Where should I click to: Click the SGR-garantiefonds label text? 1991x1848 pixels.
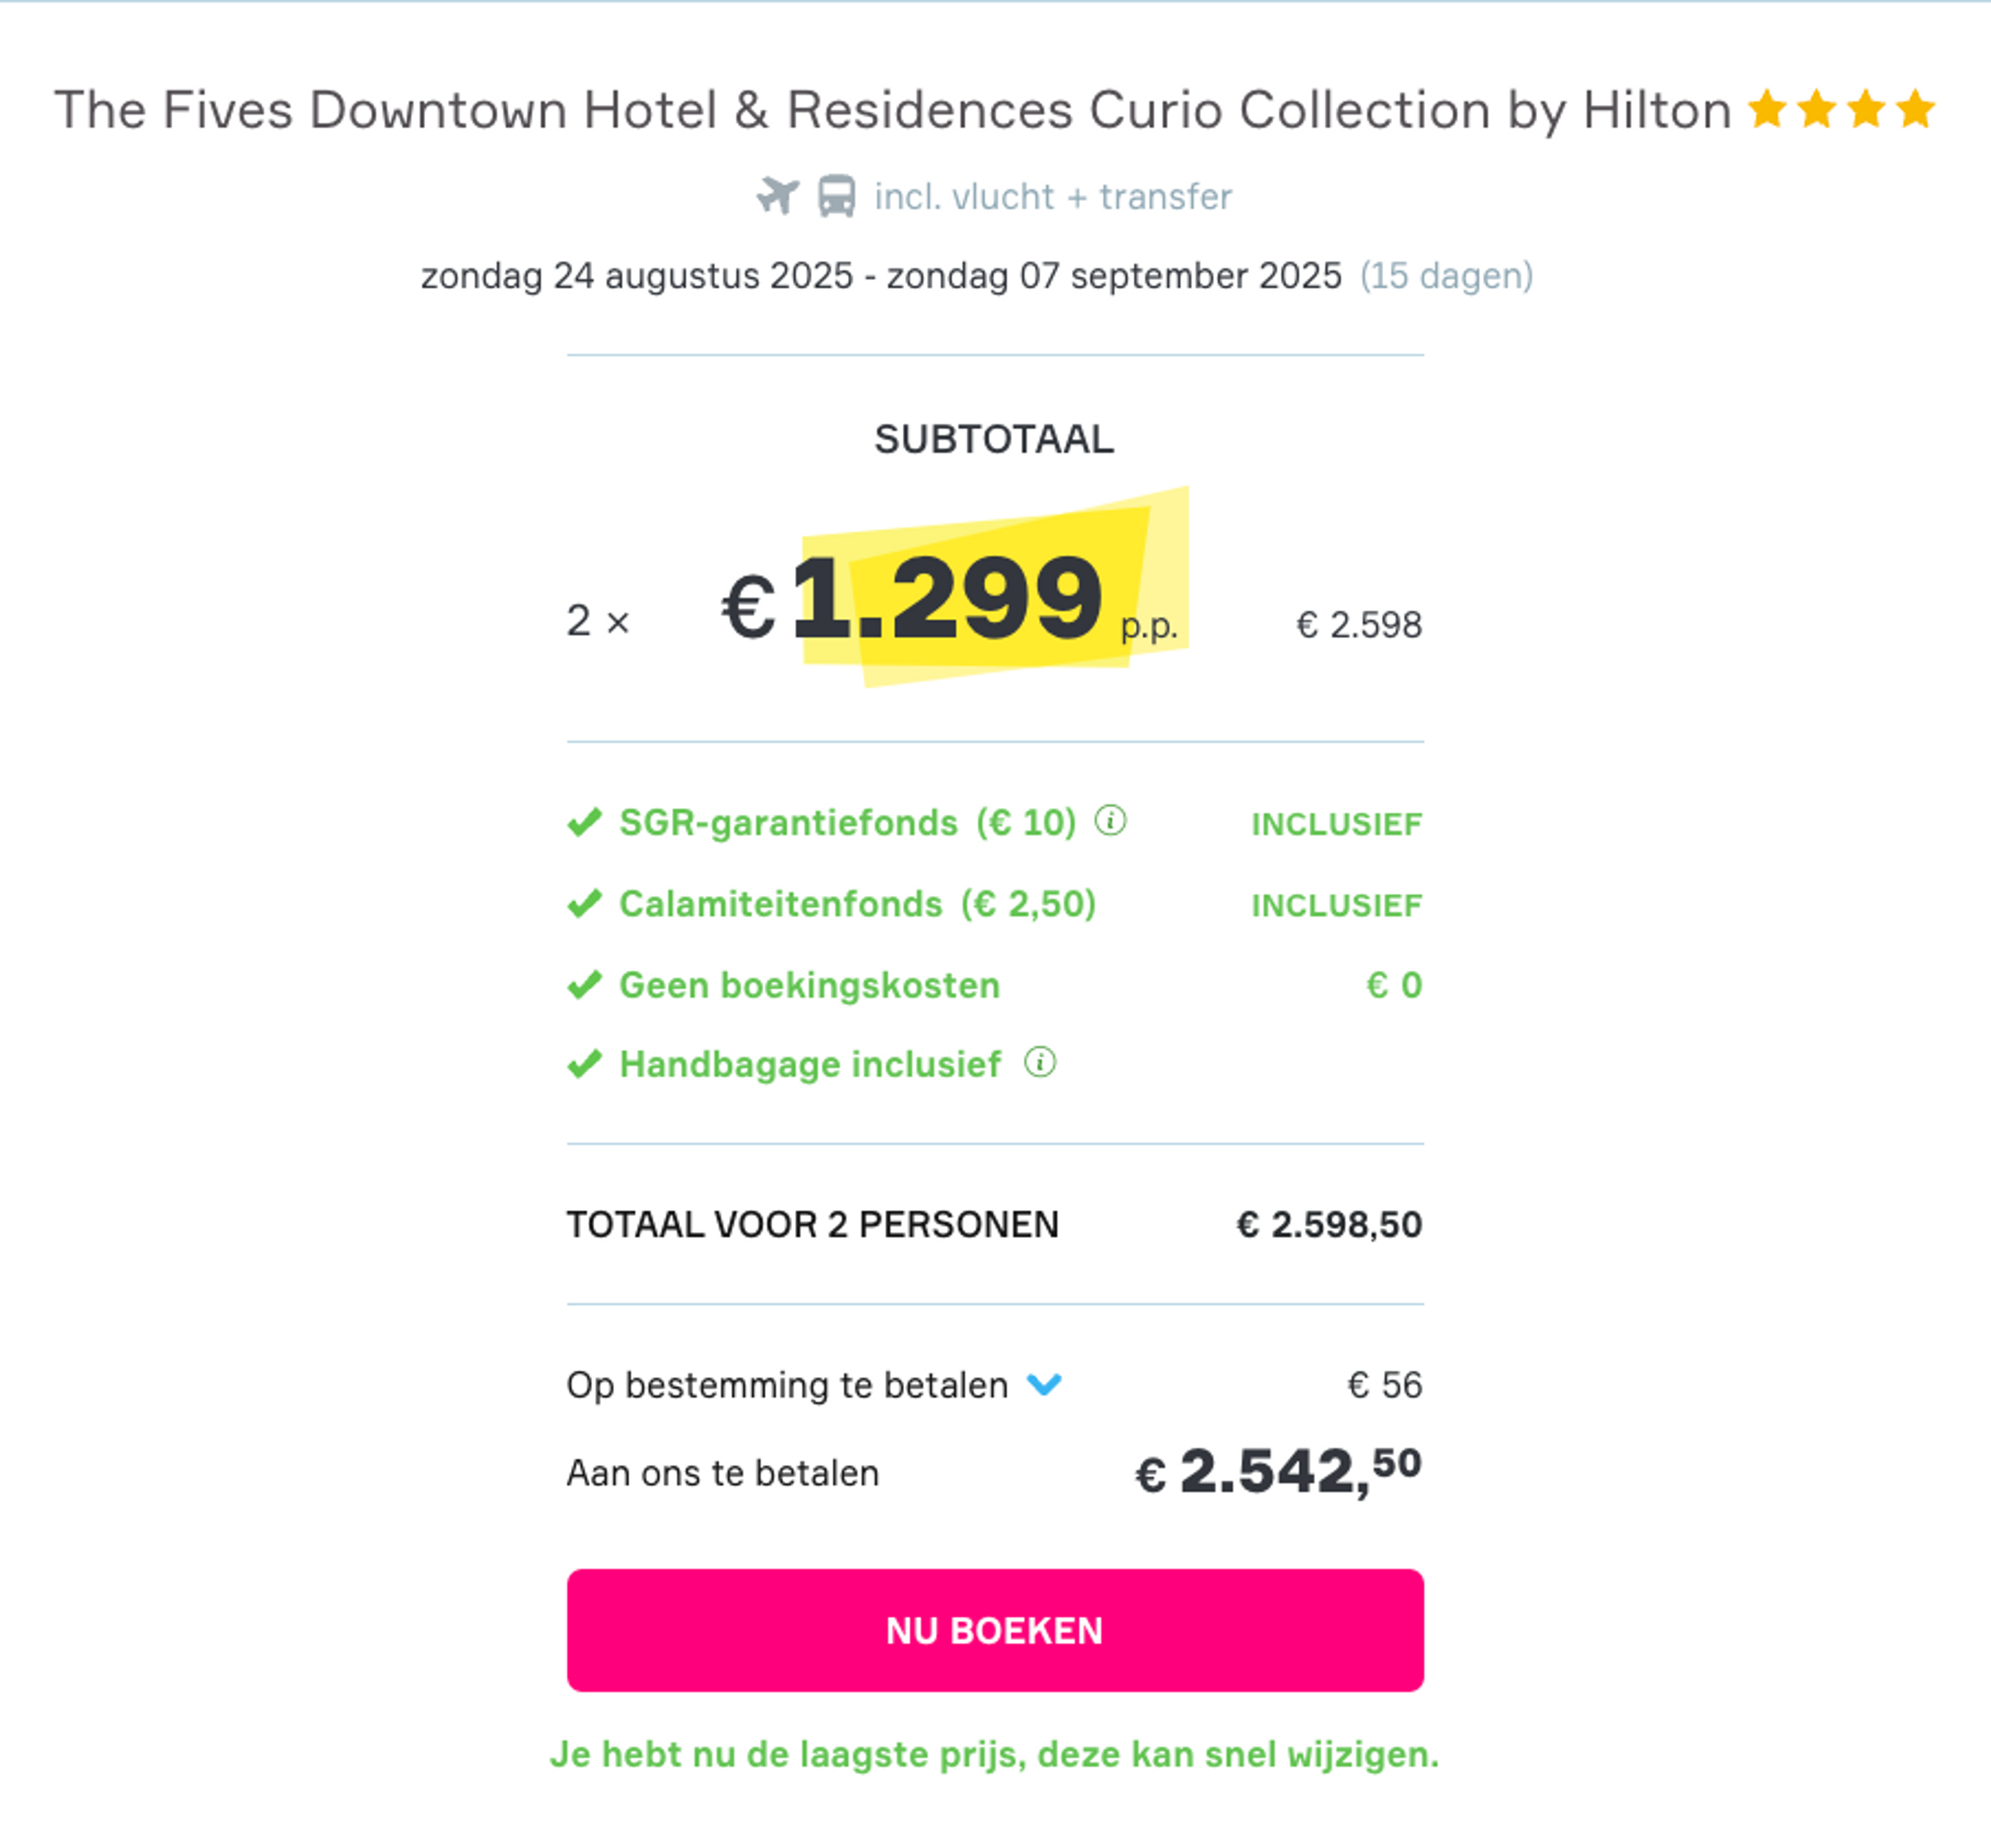click(788, 822)
